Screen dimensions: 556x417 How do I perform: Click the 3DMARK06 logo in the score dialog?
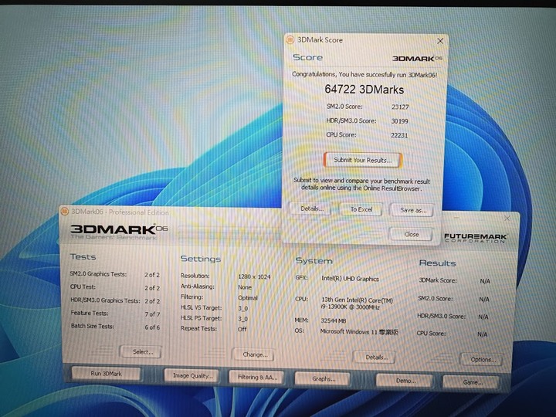click(417, 59)
